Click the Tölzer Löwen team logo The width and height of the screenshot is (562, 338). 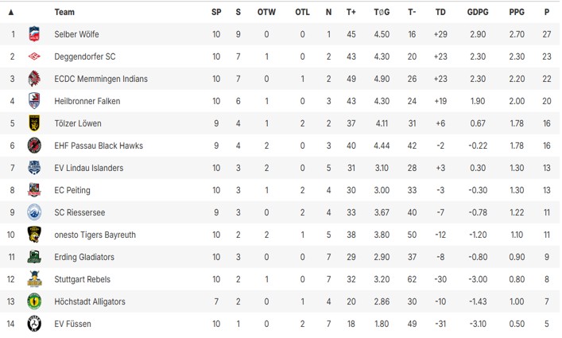tap(34, 123)
